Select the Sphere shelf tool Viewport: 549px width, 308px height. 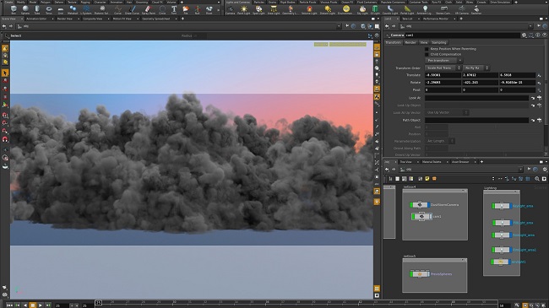pyautogui.click(x=25, y=10)
